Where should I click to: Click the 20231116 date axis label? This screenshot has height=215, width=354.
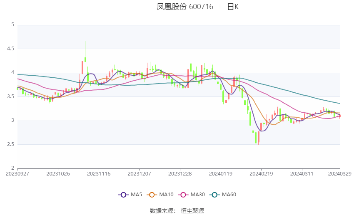(99, 174)
